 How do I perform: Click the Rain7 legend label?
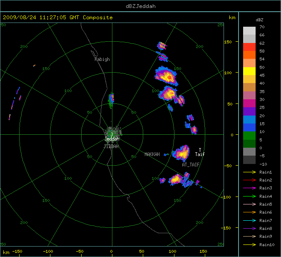[x=266, y=220]
